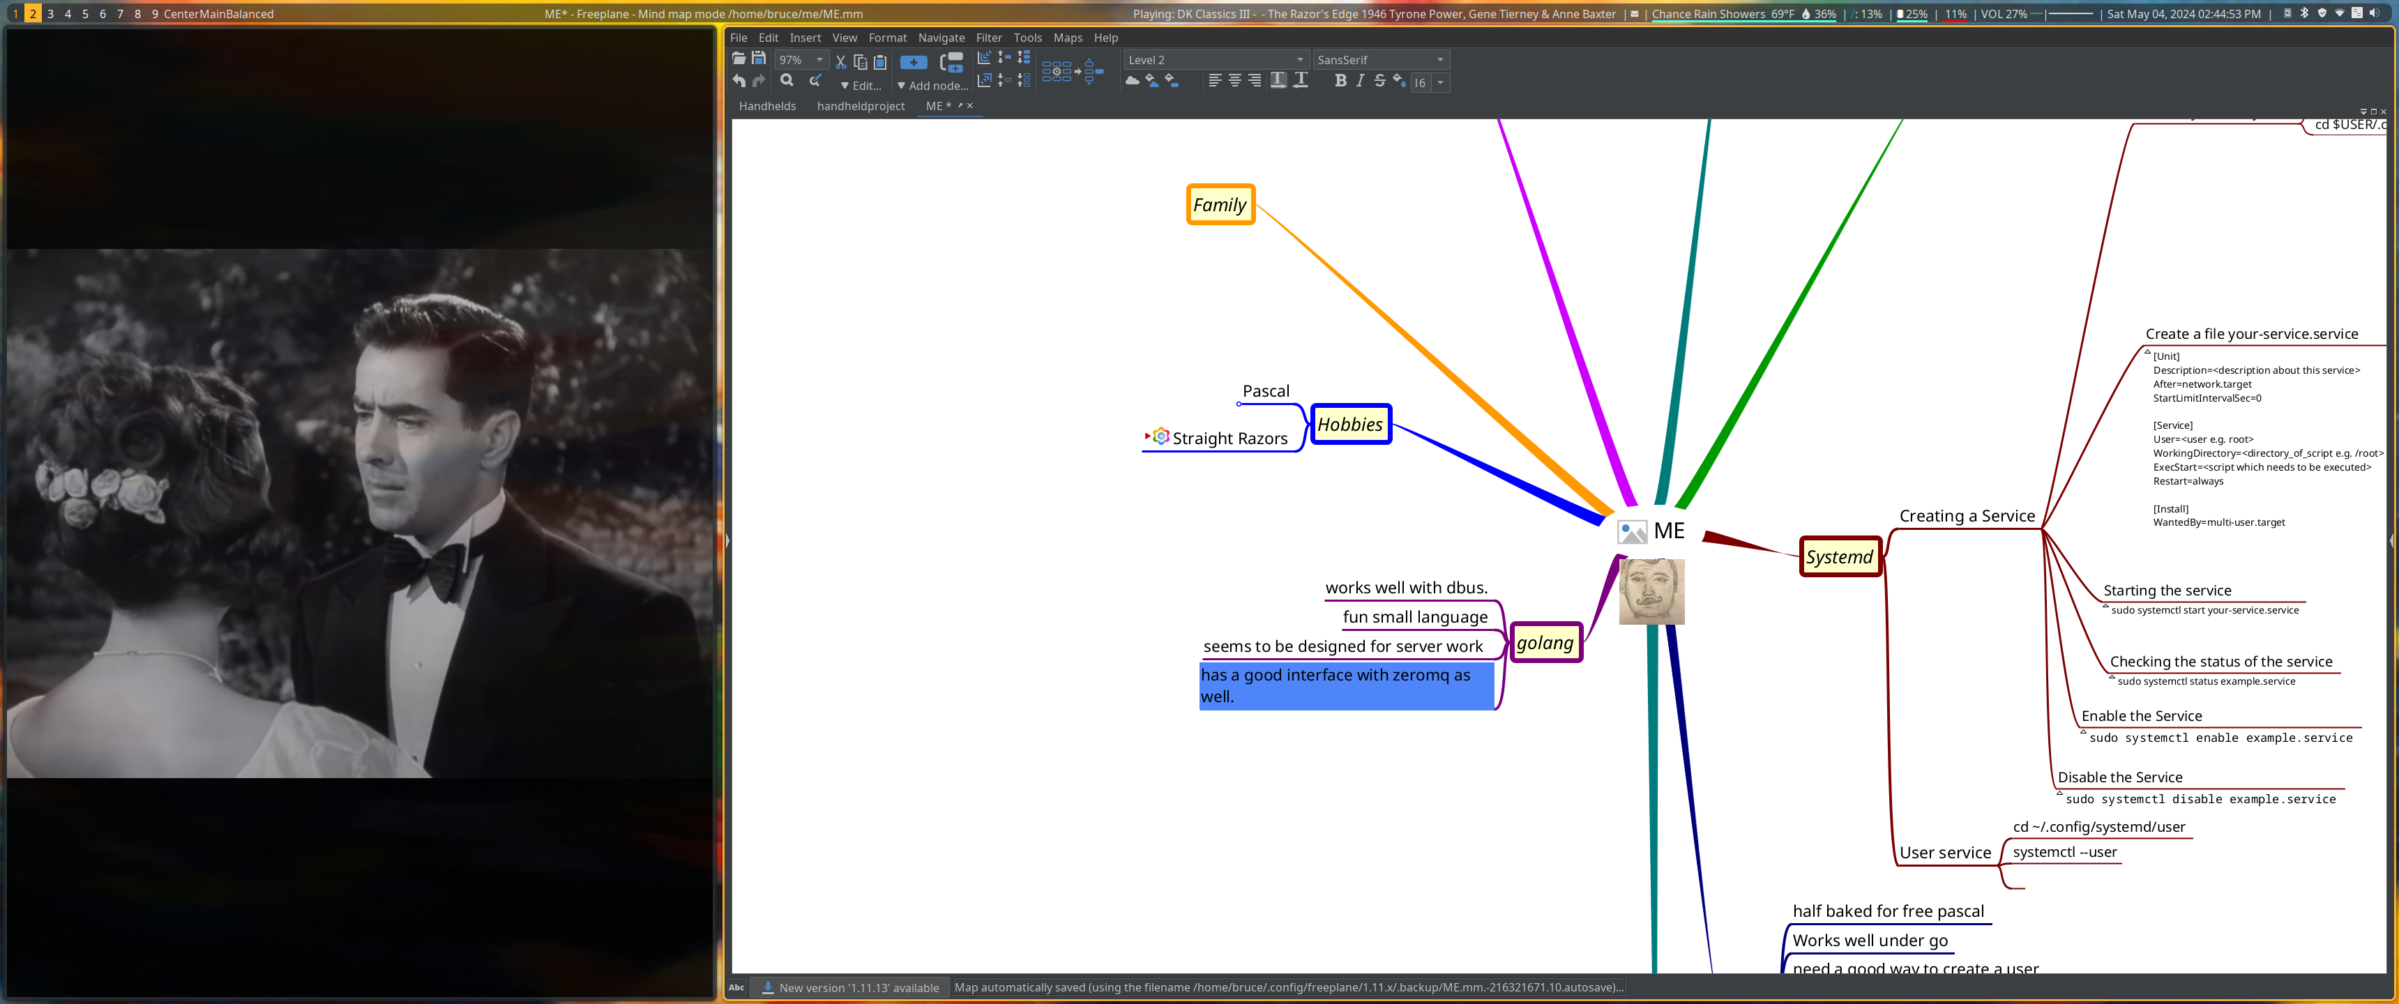Switch to workspace 3 in the top bar

click(50, 14)
